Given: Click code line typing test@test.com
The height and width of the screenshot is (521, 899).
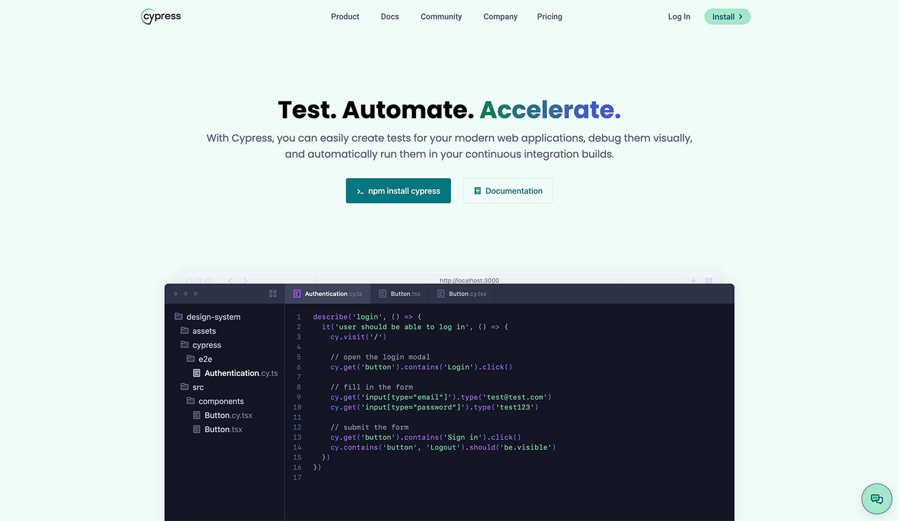Looking at the screenshot, I should (x=441, y=397).
